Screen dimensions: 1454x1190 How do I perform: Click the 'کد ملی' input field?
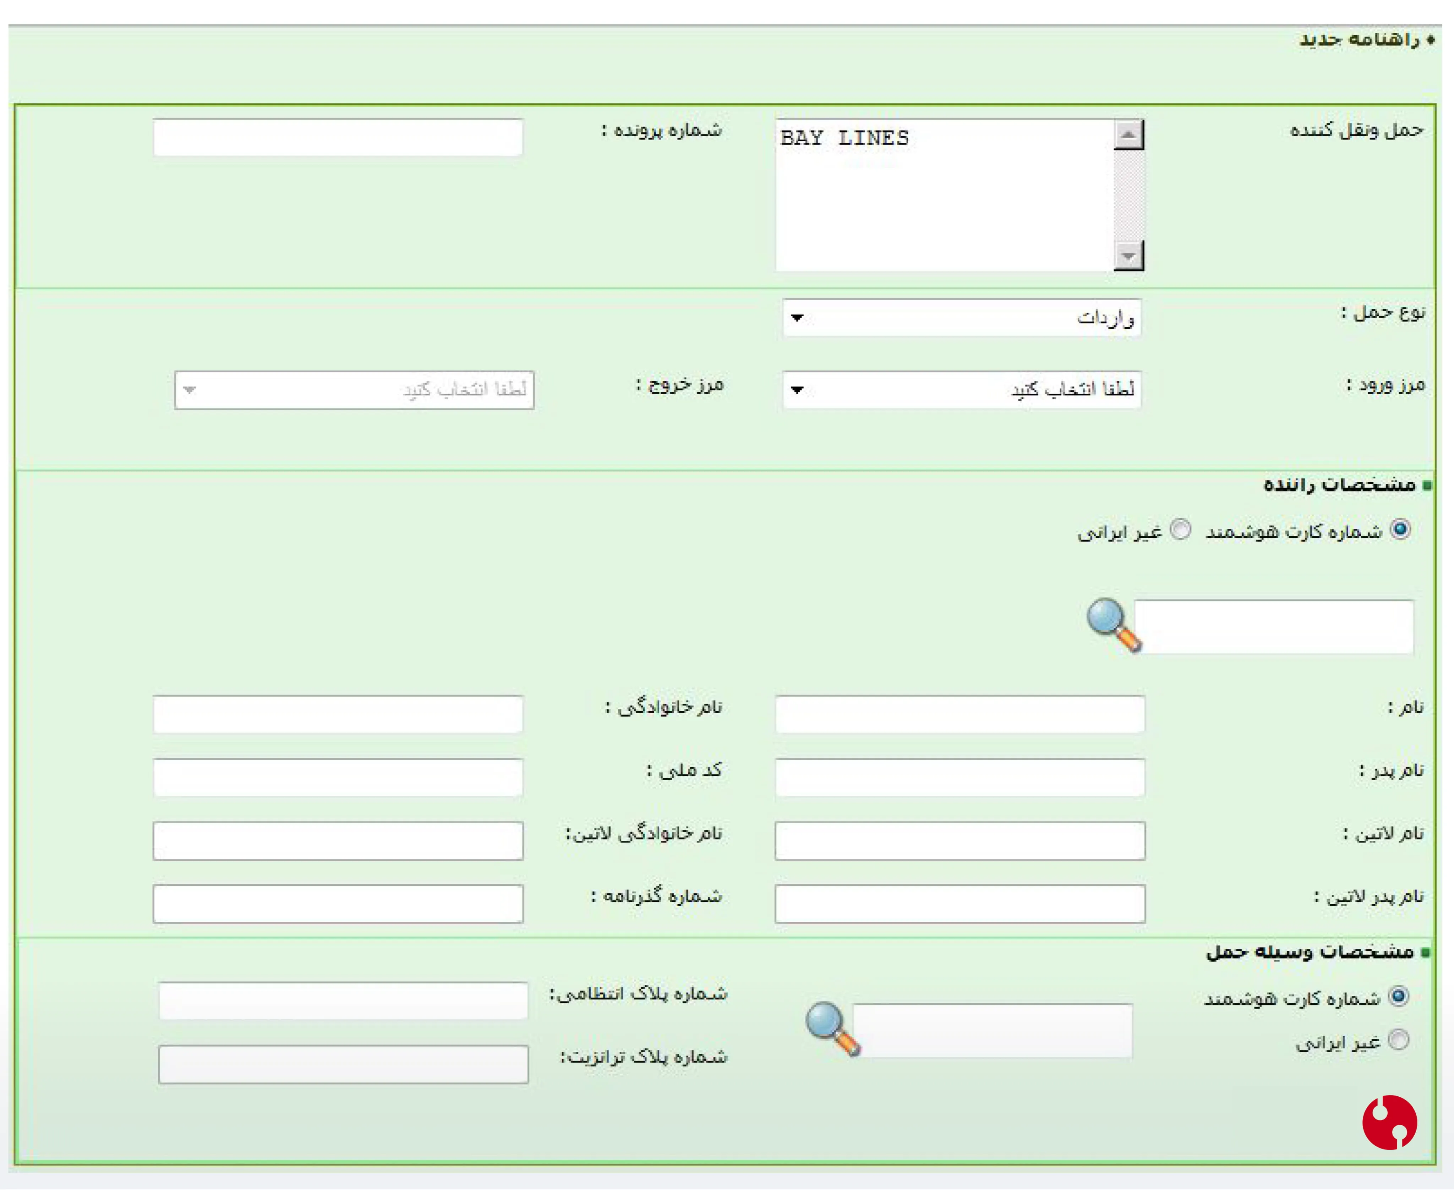tap(338, 777)
